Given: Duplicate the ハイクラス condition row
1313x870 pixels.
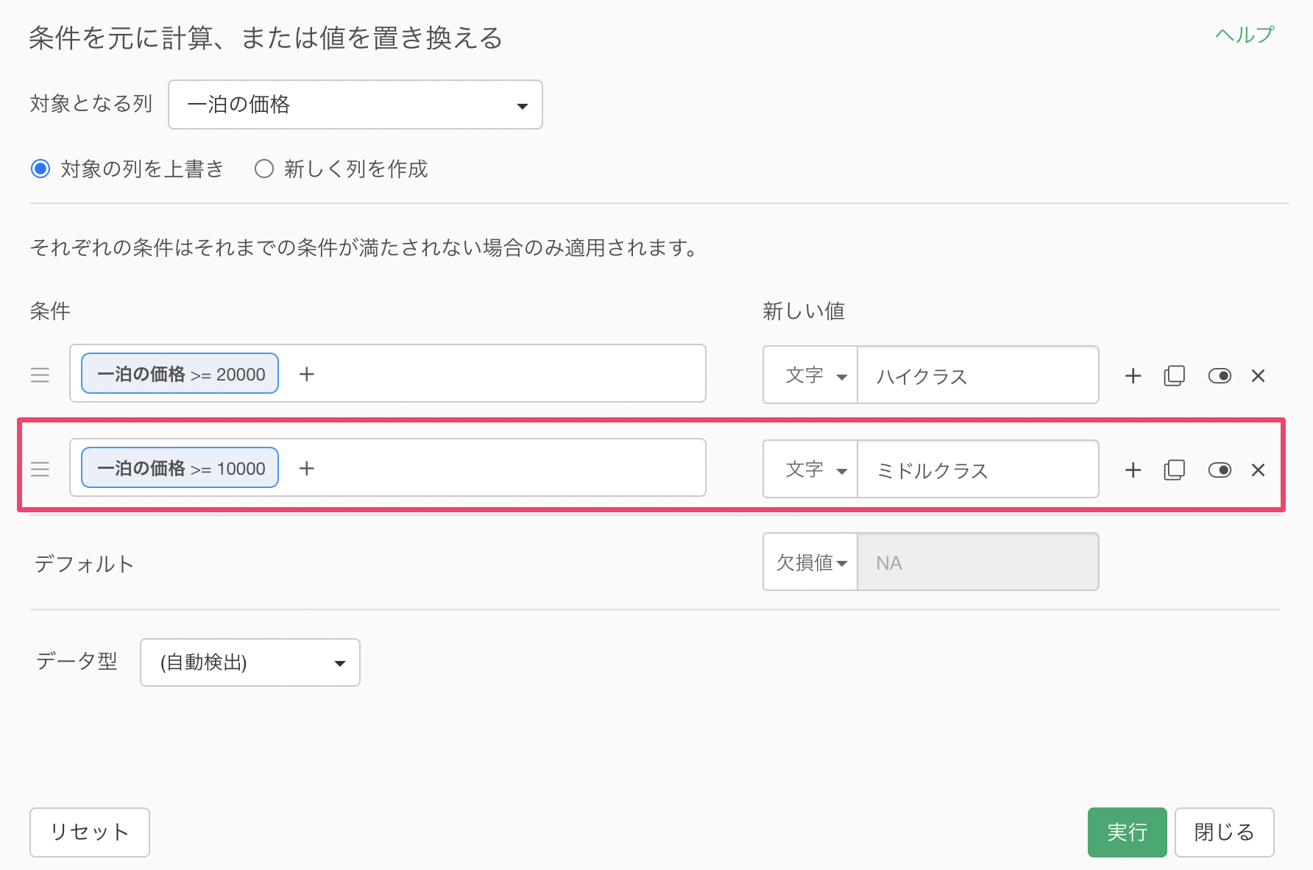Looking at the screenshot, I should click(1174, 376).
